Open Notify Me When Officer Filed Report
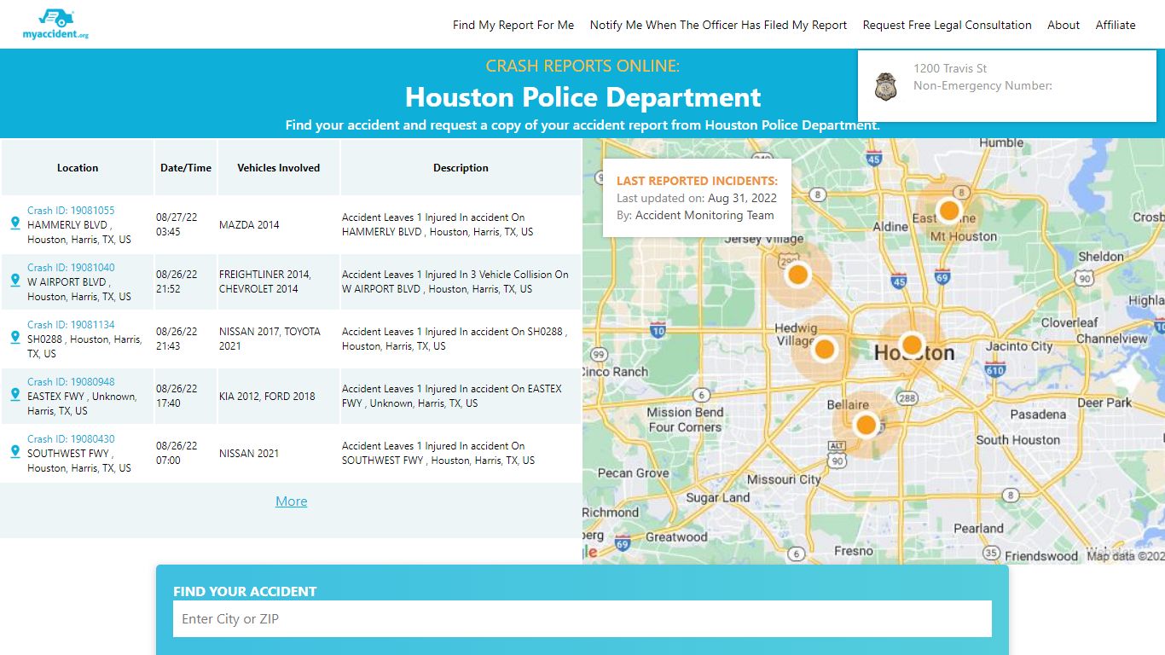 (x=719, y=25)
